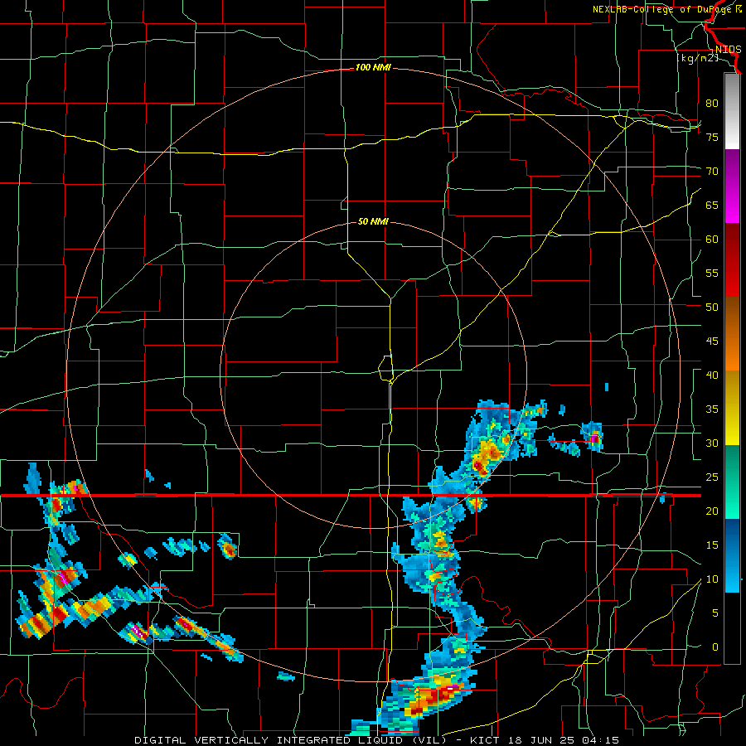The image size is (746, 746).
Task: Pick the brown-orange segment of the color bar
Action: click(732, 334)
